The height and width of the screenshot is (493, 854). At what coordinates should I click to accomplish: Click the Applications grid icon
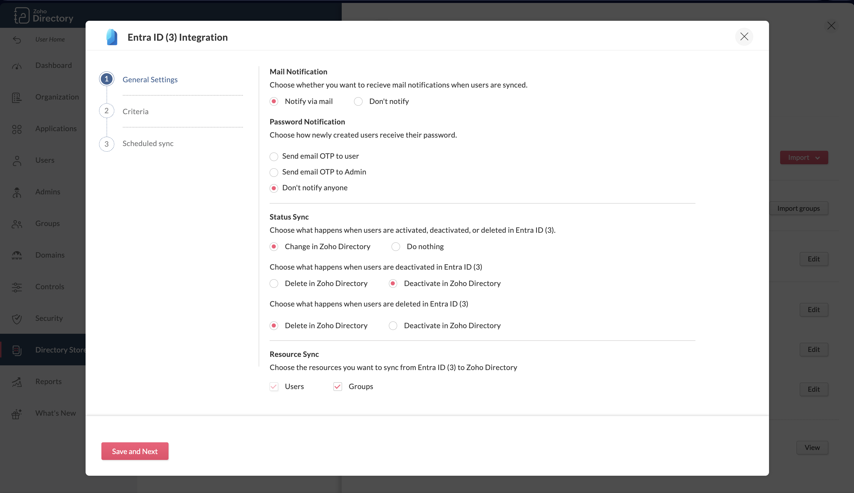pos(17,129)
